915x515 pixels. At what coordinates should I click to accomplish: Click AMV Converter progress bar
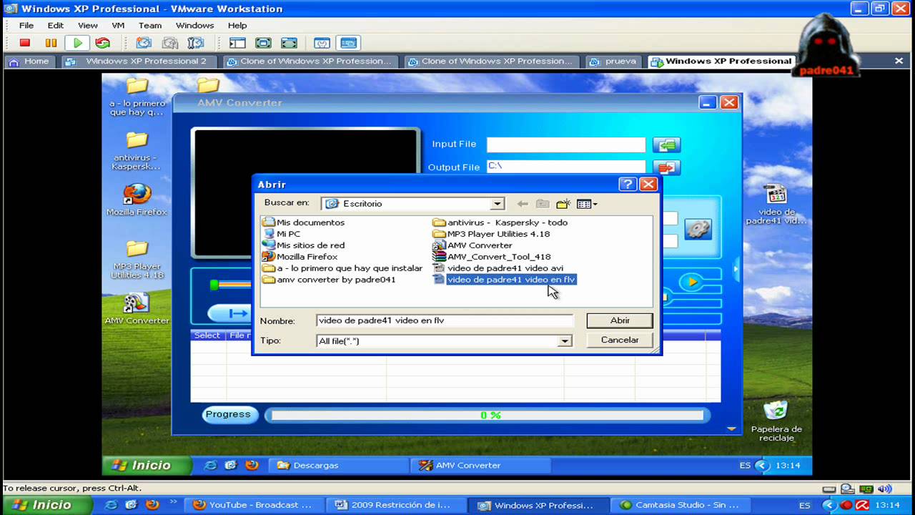488,415
